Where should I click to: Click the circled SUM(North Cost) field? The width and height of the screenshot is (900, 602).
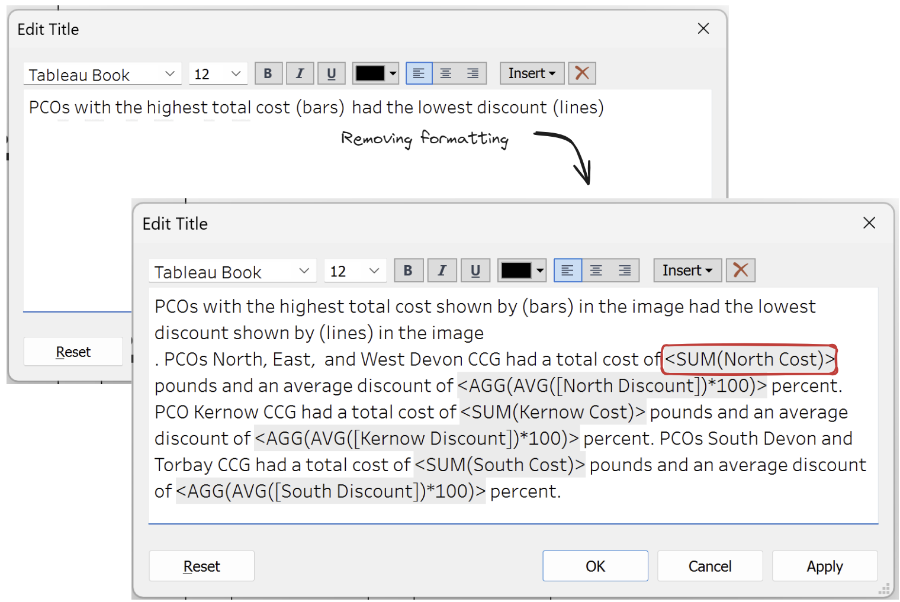click(749, 359)
